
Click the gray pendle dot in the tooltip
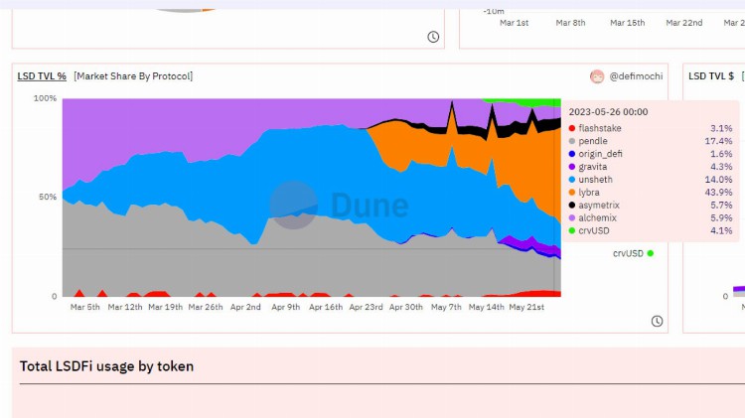[572, 142]
